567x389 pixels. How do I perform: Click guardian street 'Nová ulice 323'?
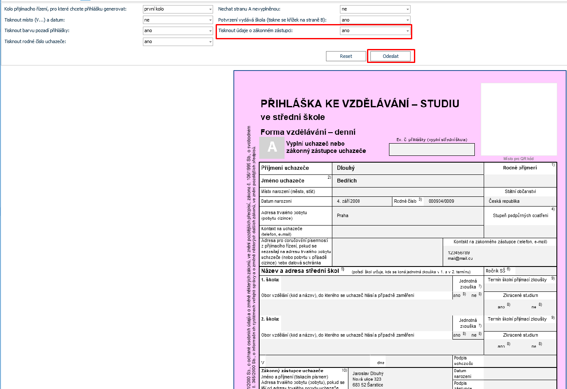point(367,379)
